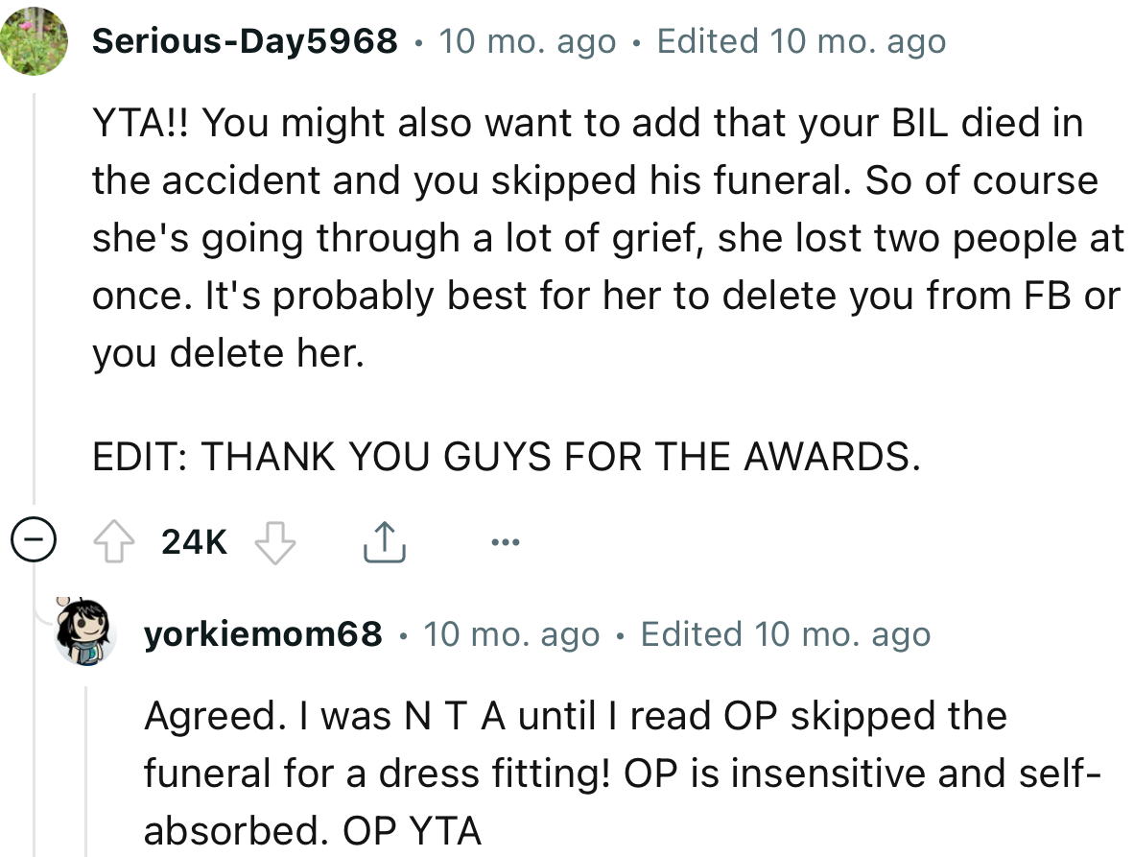Open the more options menu on the comment
1134x857 pixels.
click(x=506, y=540)
